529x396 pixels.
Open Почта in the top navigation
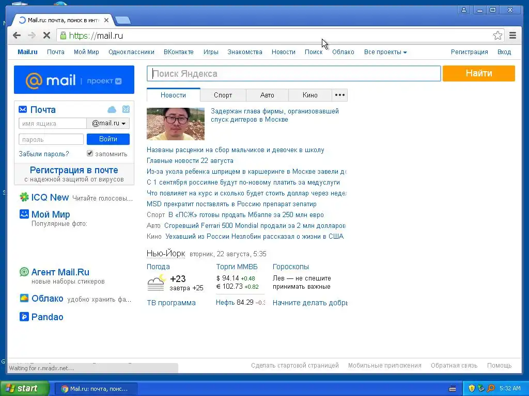point(56,52)
